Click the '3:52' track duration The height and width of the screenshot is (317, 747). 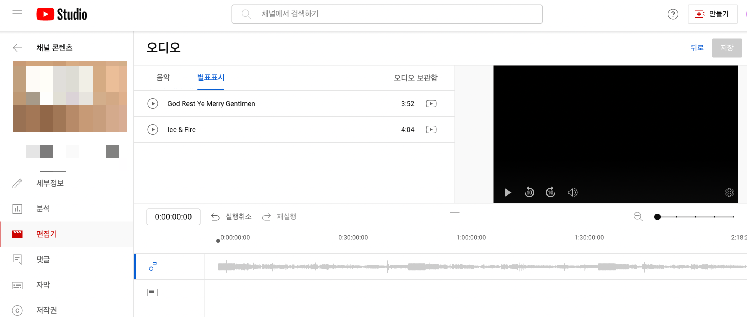click(x=407, y=103)
